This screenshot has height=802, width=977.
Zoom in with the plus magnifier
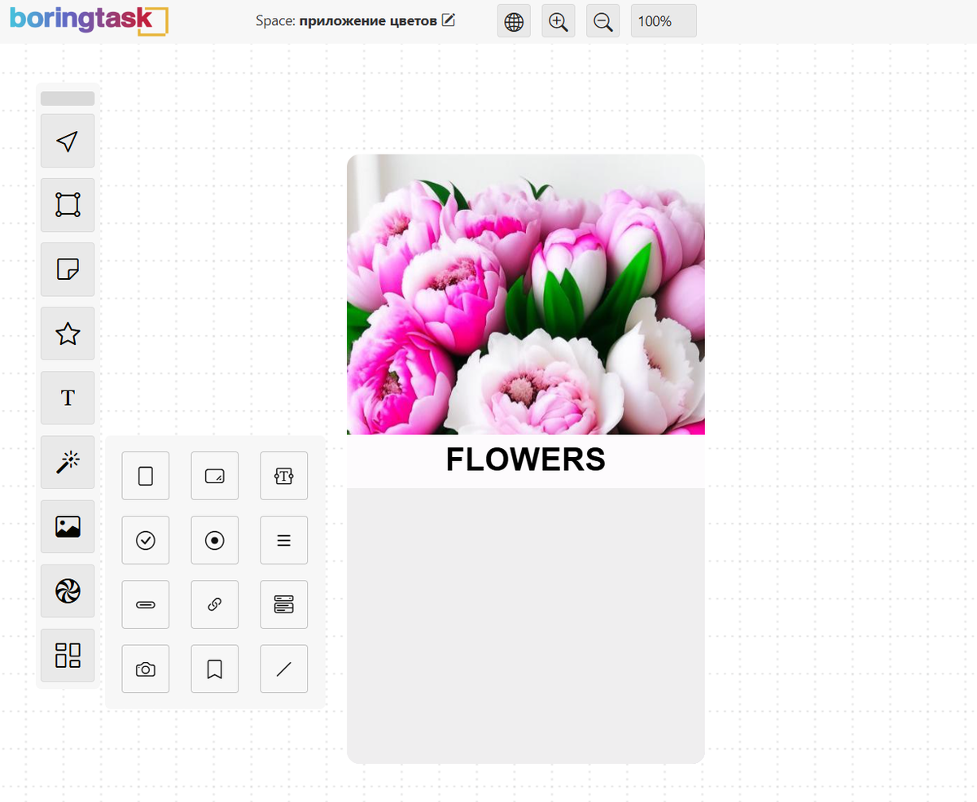pyautogui.click(x=559, y=21)
